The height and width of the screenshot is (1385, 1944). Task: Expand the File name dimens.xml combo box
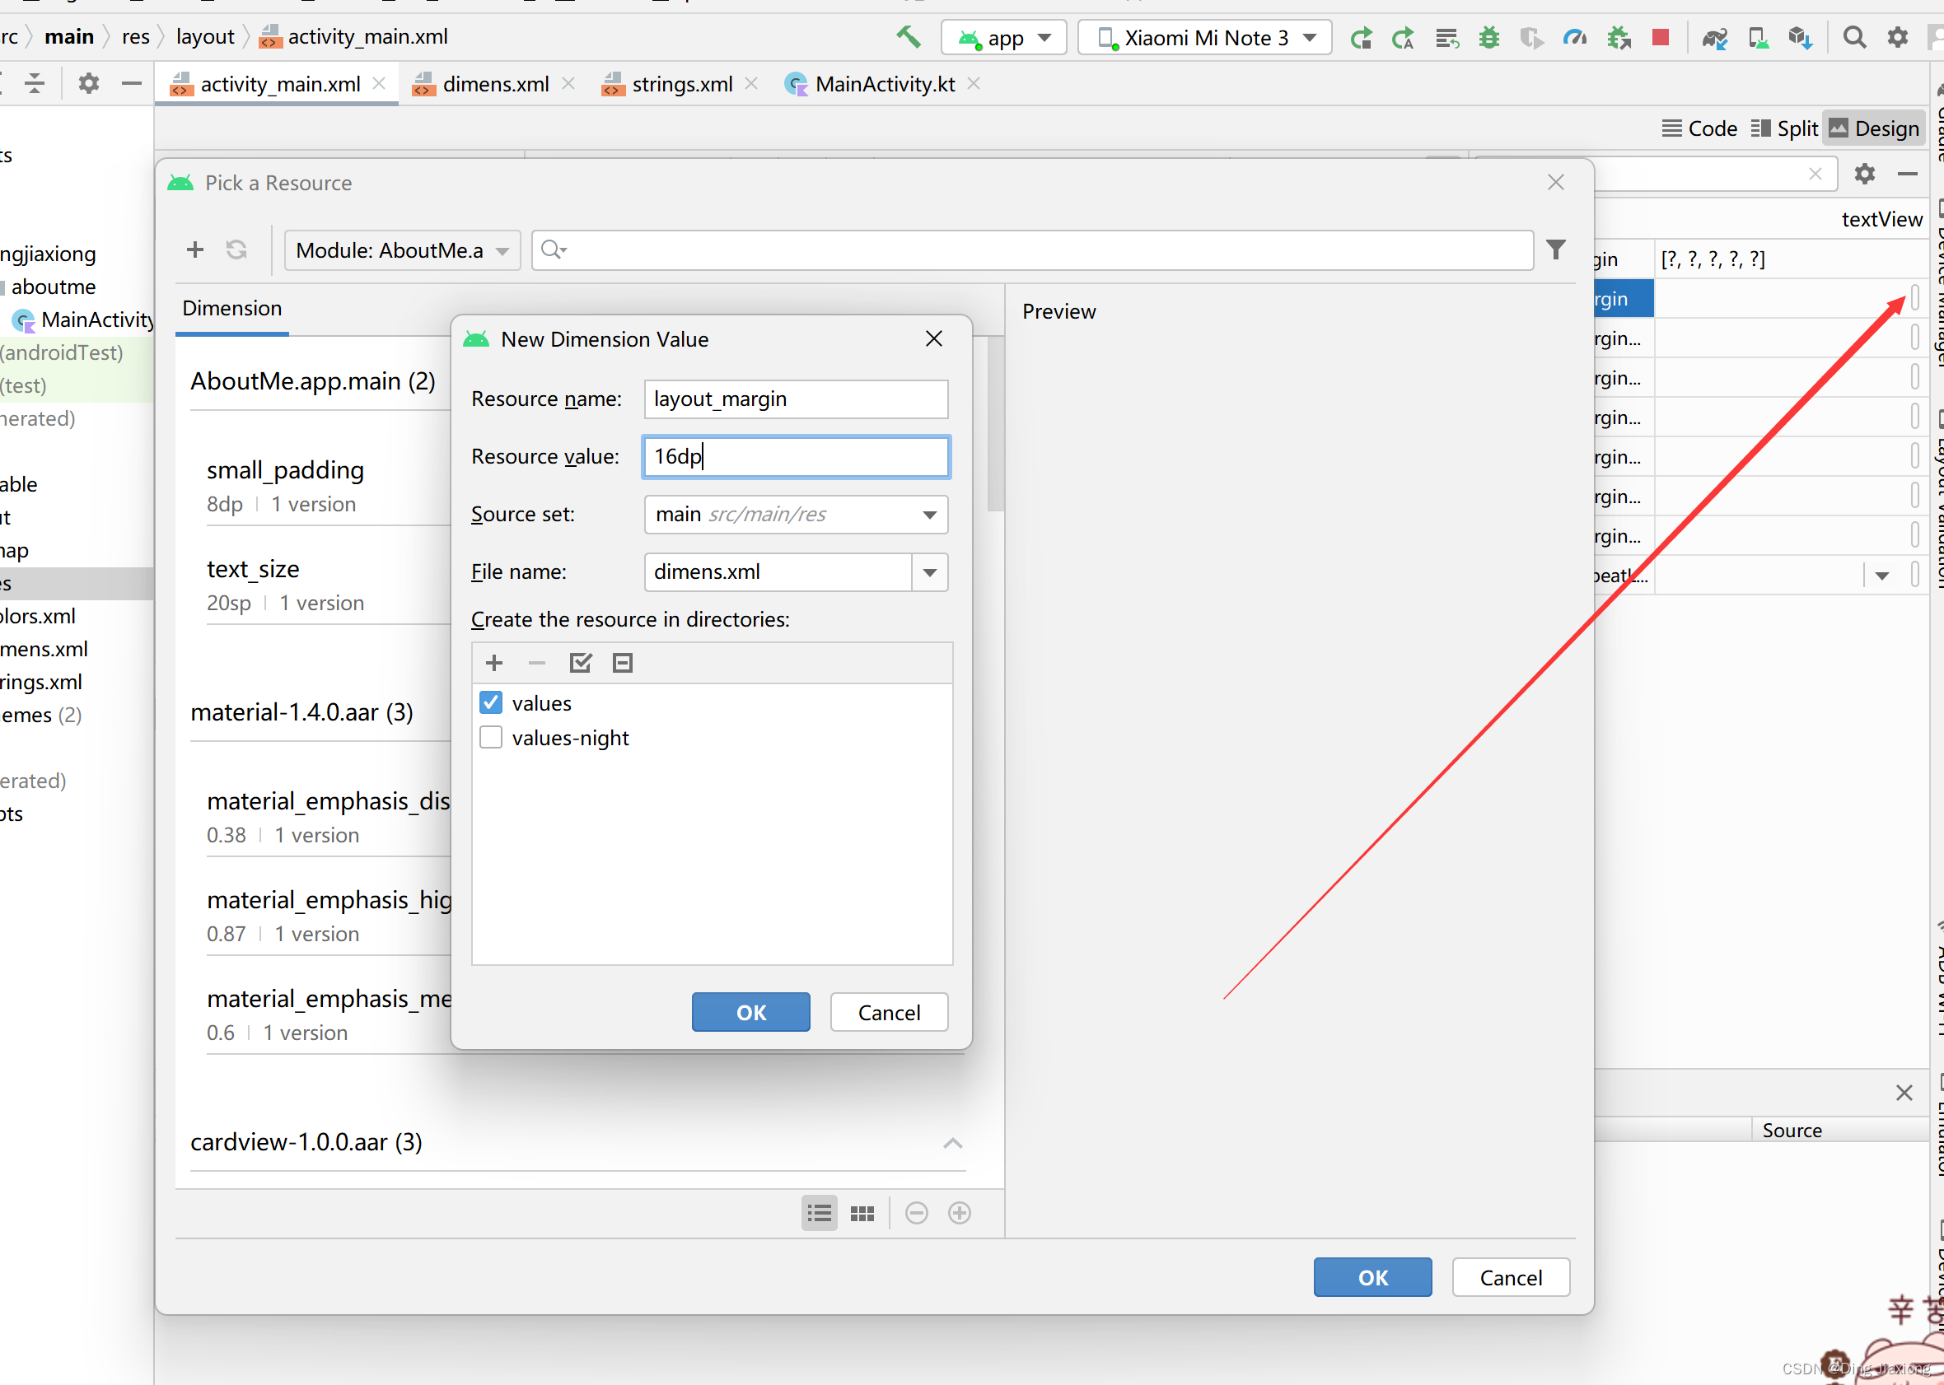click(x=929, y=572)
